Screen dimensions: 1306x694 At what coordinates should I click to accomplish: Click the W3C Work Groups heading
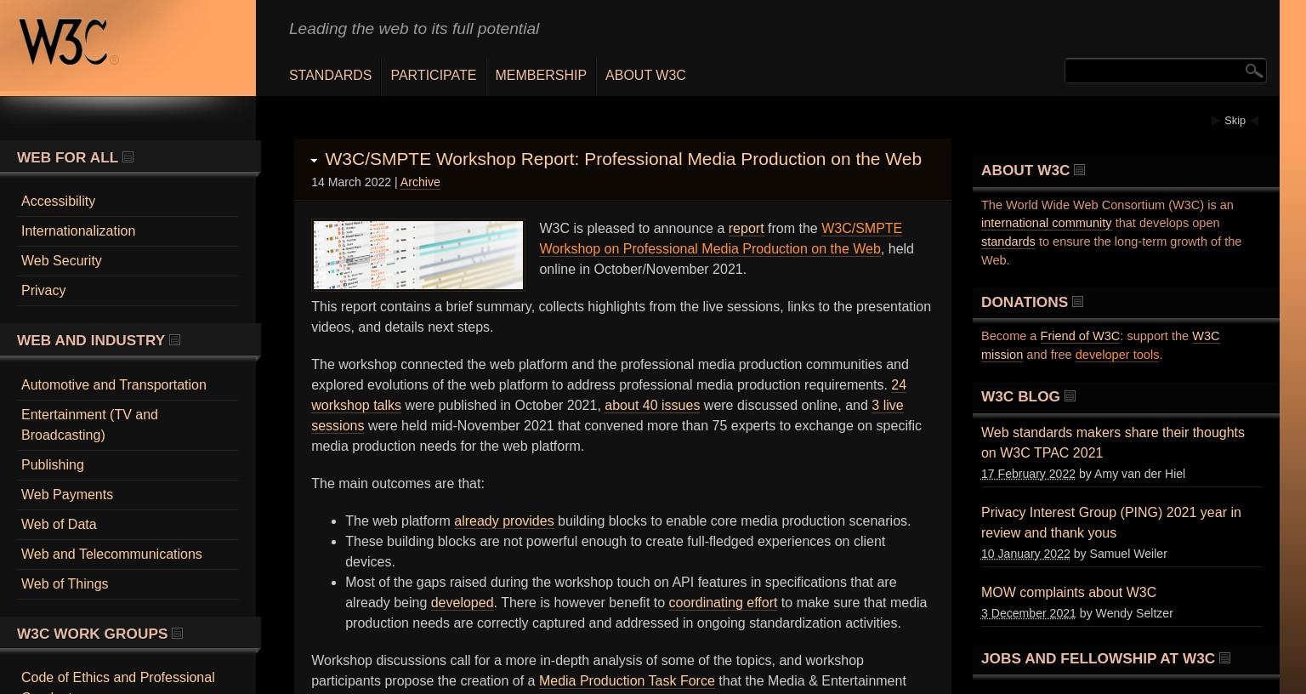tap(92, 634)
